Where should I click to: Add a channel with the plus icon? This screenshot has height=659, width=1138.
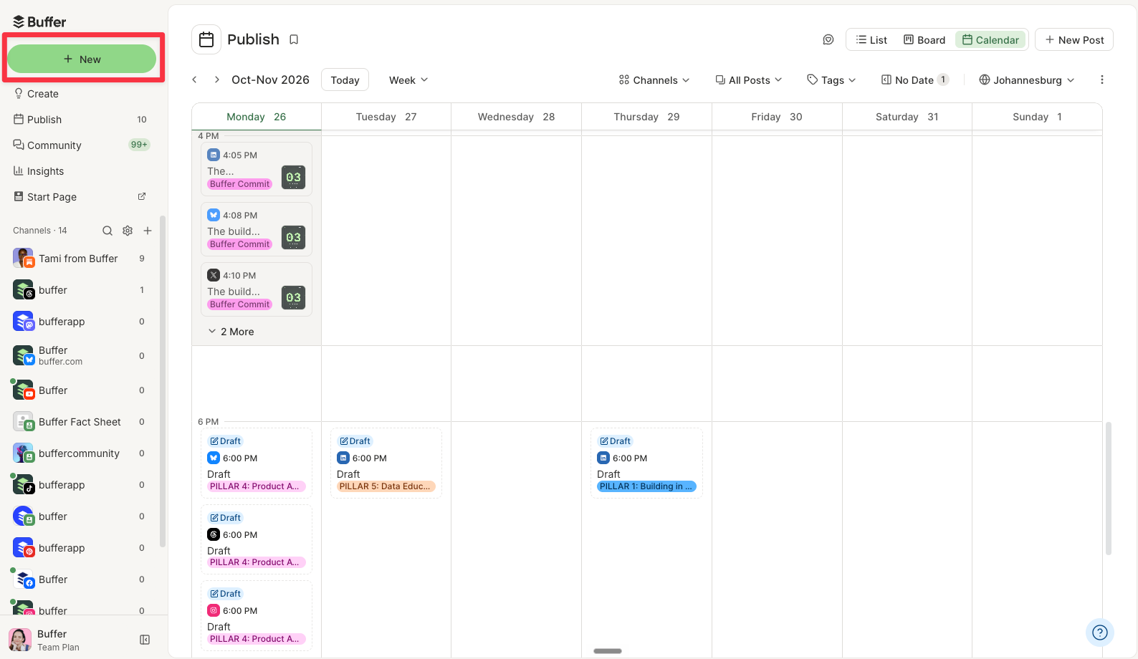(x=148, y=231)
